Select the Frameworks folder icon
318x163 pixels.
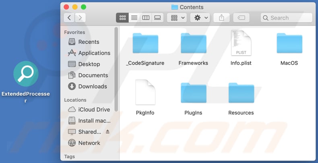[x=194, y=43]
